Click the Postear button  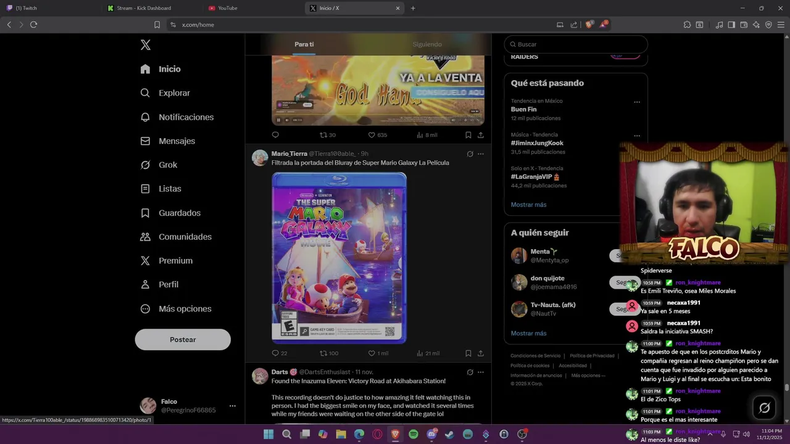click(183, 340)
